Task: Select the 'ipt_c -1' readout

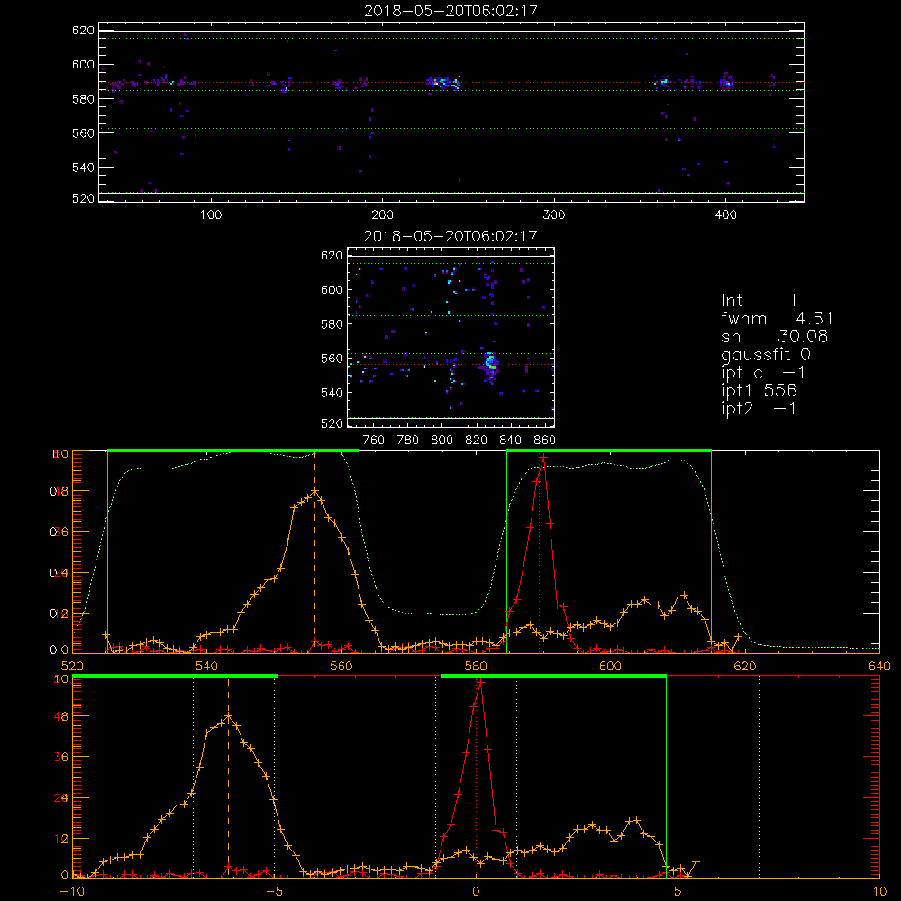Action: 763,373
